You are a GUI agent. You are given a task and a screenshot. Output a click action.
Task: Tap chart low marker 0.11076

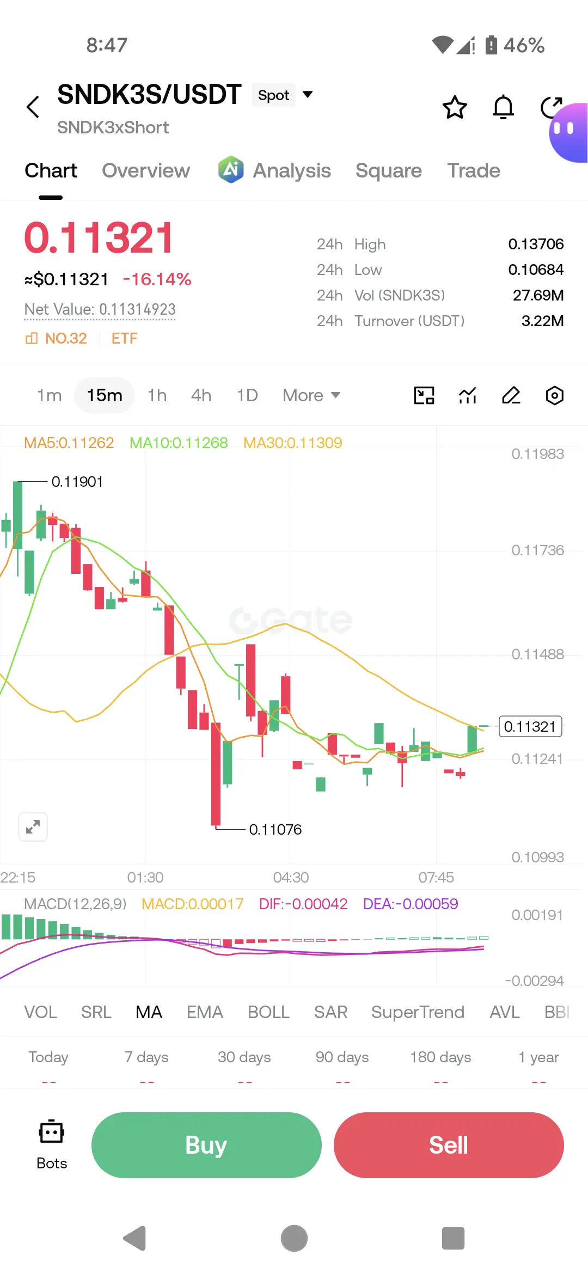(x=275, y=829)
